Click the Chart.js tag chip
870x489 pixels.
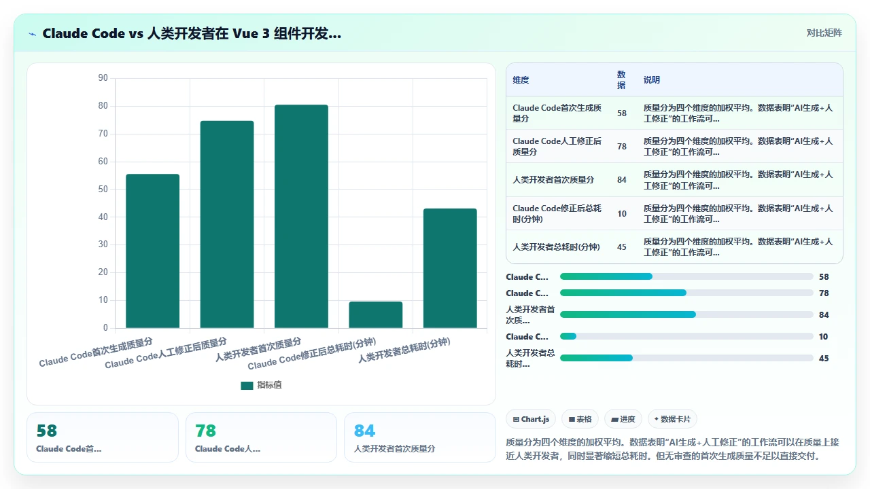point(532,419)
